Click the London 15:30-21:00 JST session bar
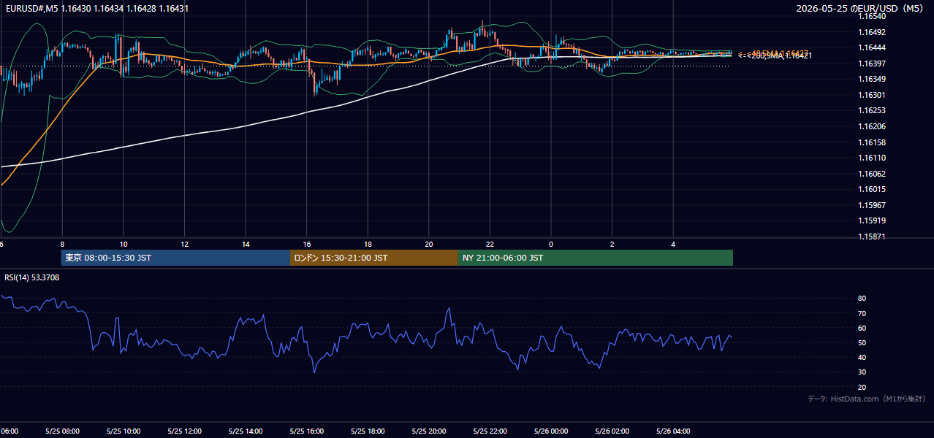 (x=374, y=258)
